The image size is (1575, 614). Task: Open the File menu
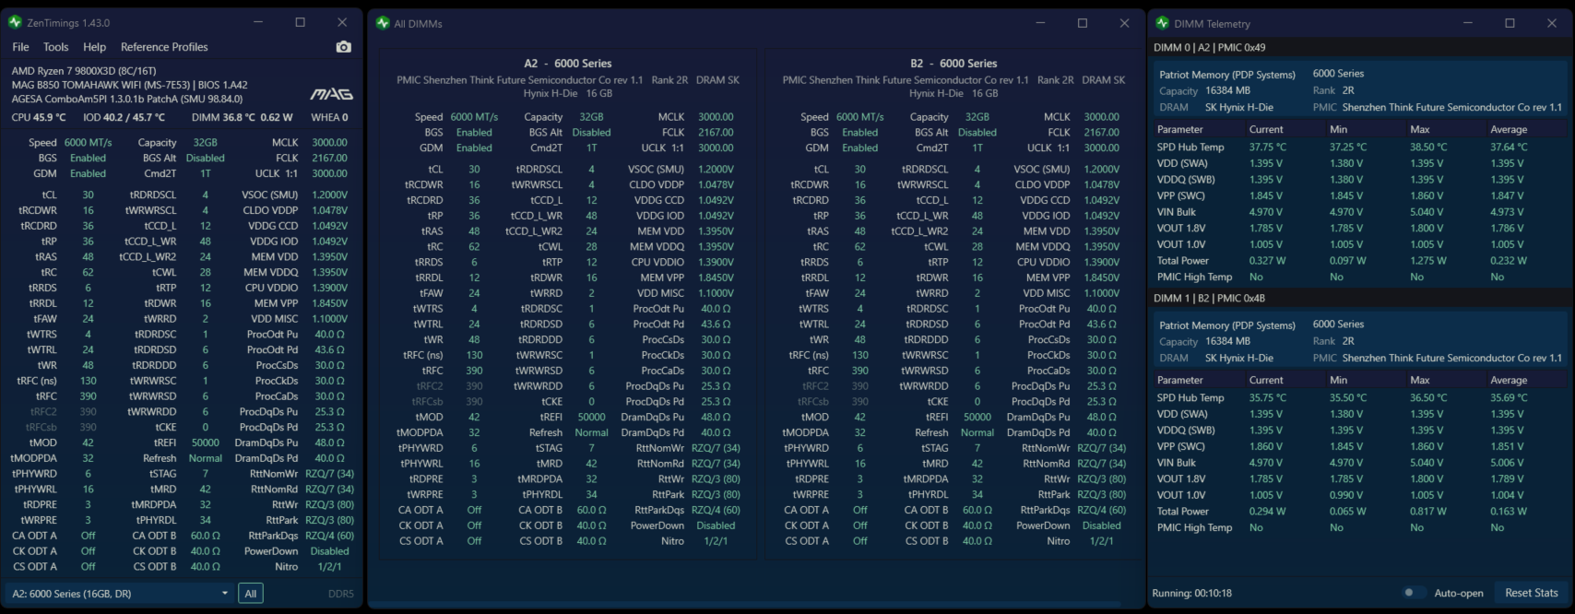(x=20, y=47)
